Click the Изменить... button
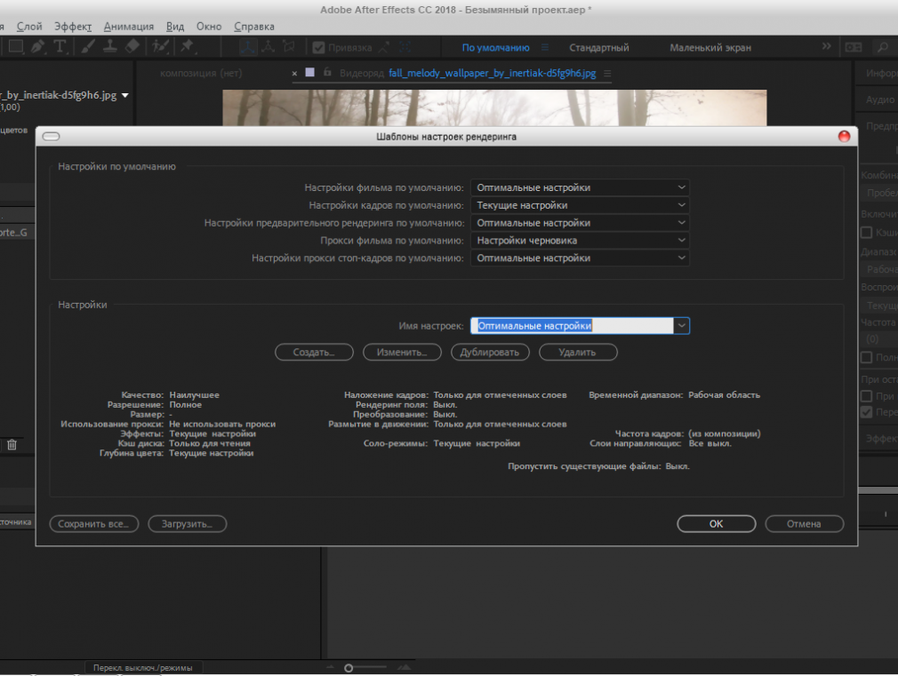This screenshot has width=898, height=676. coord(402,352)
